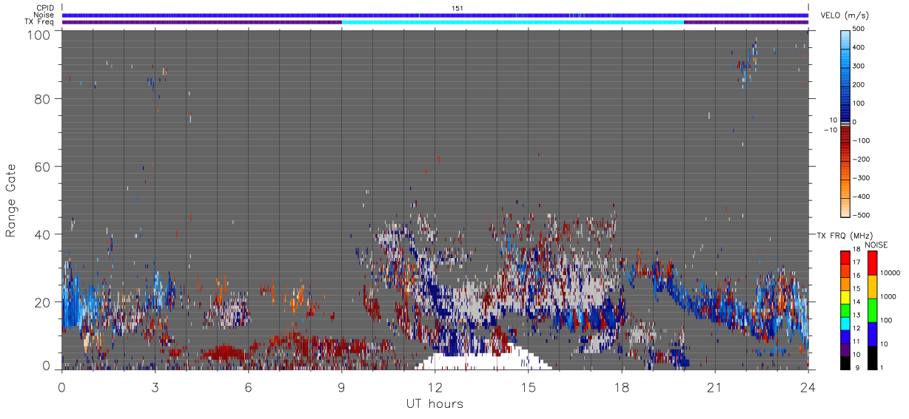Click the x-axis tick label '9'
The height and width of the screenshot is (419, 909).
click(x=341, y=387)
